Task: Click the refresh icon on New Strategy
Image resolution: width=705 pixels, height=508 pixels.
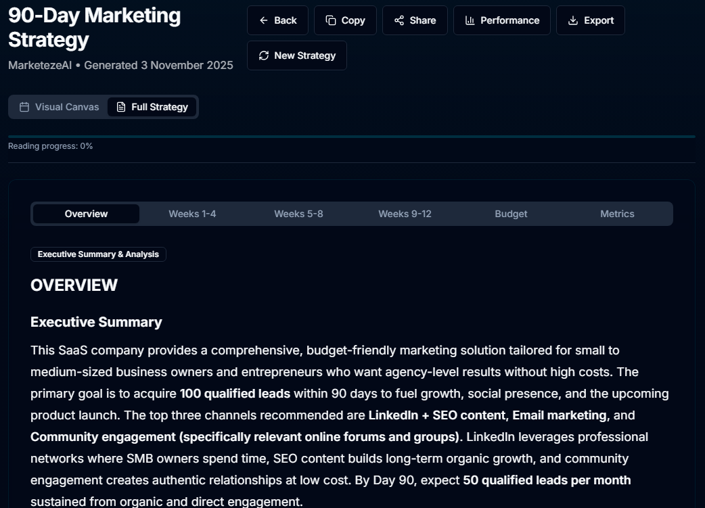Action: (263, 55)
